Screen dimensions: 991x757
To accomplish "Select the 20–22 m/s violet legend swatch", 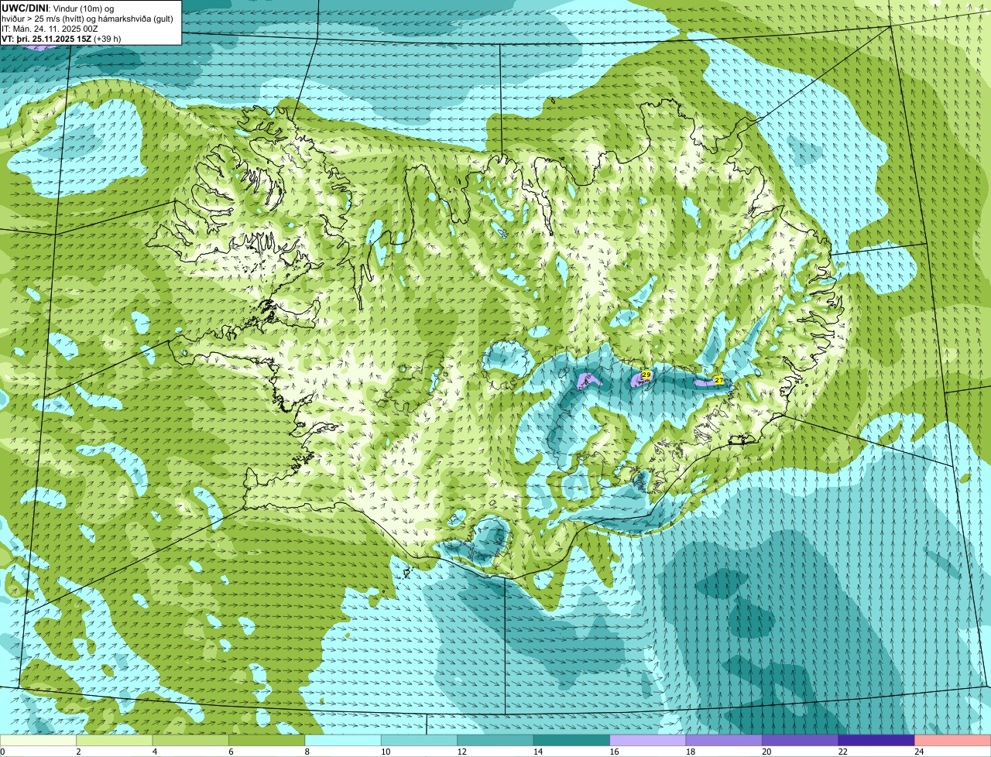I will point(801,740).
